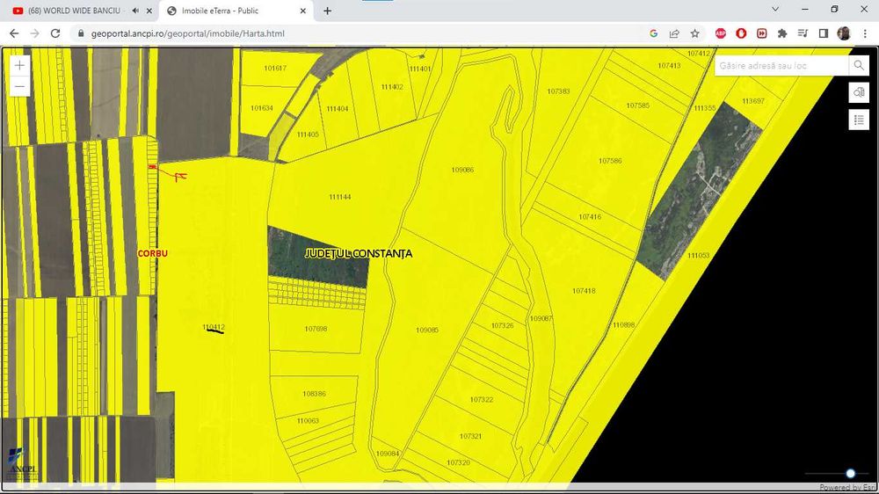Viewport: 879px width, 494px height.
Task: Zoom in on the map
Action: (x=19, y=66)
